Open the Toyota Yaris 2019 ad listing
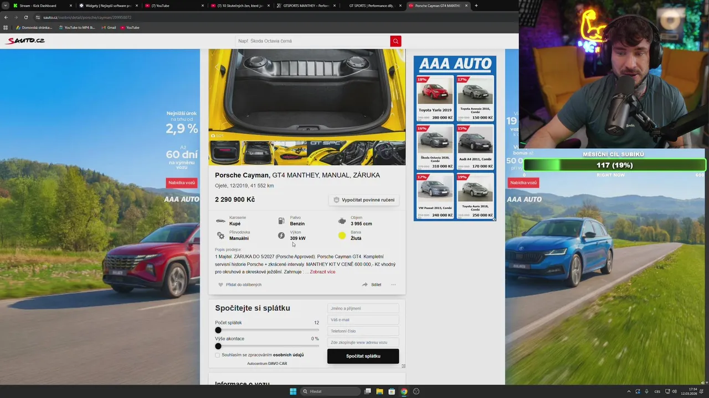Image resolution: width=709 pixels, height=398 pixels. point(435,98)
